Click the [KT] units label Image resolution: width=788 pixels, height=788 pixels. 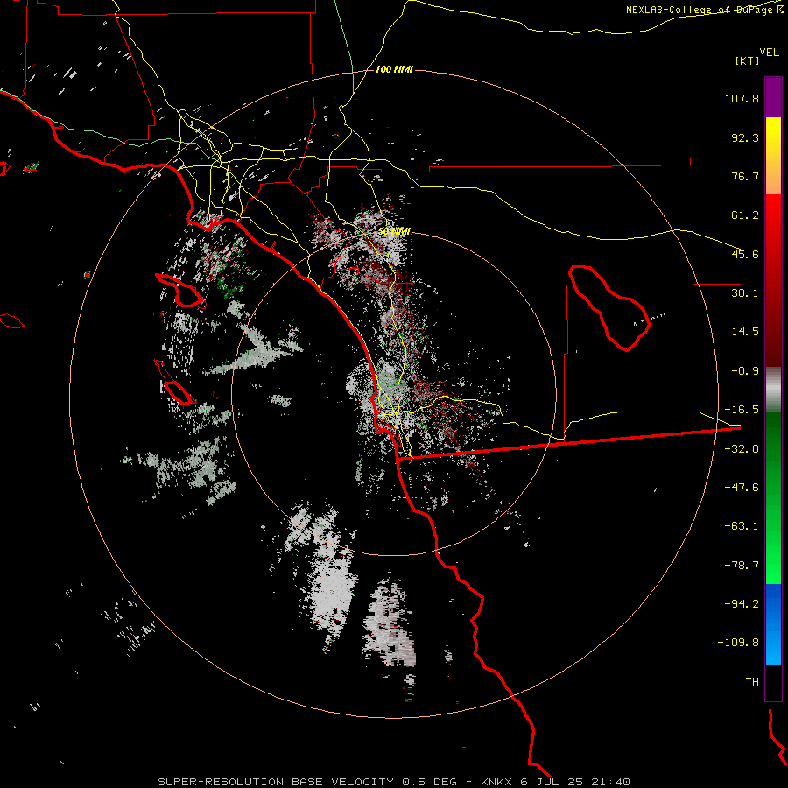pyautogui.click(x=747, y=60)
